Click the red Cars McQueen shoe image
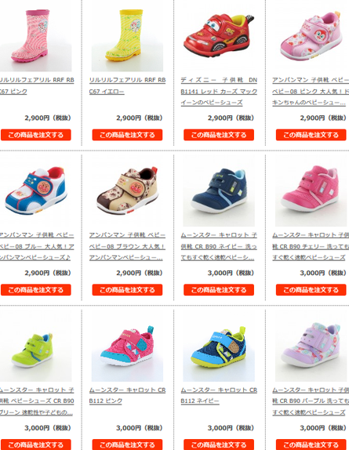The width and height of the screenshot is (349, 450). 219,36
